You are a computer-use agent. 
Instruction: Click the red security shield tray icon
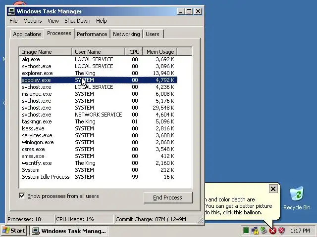point(282,231)
